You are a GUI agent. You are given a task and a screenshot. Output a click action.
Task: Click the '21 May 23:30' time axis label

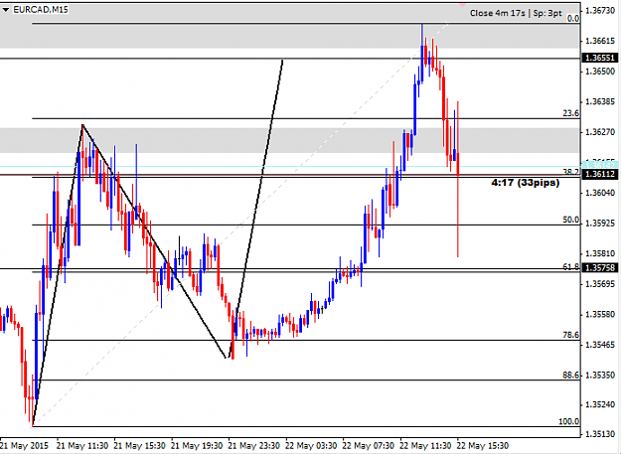pyautogui.click(x=254, y=446)
